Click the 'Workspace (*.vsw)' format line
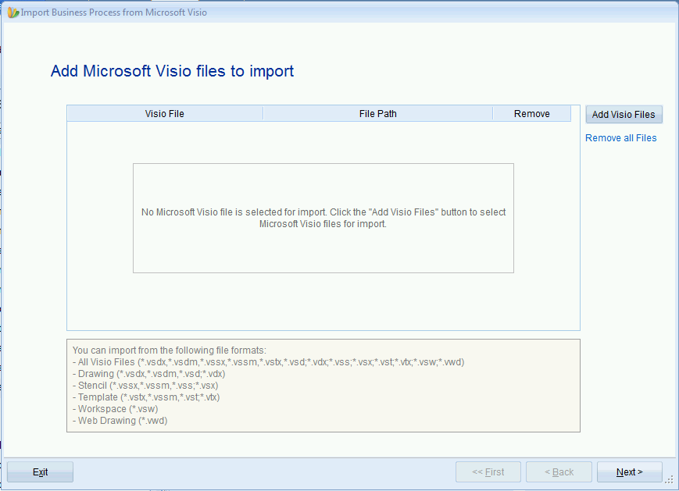 [115, 409]
